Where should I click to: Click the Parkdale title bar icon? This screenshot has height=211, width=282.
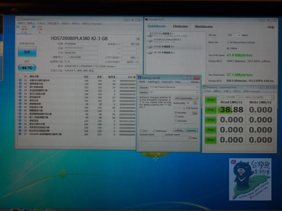tap(146, 19)
